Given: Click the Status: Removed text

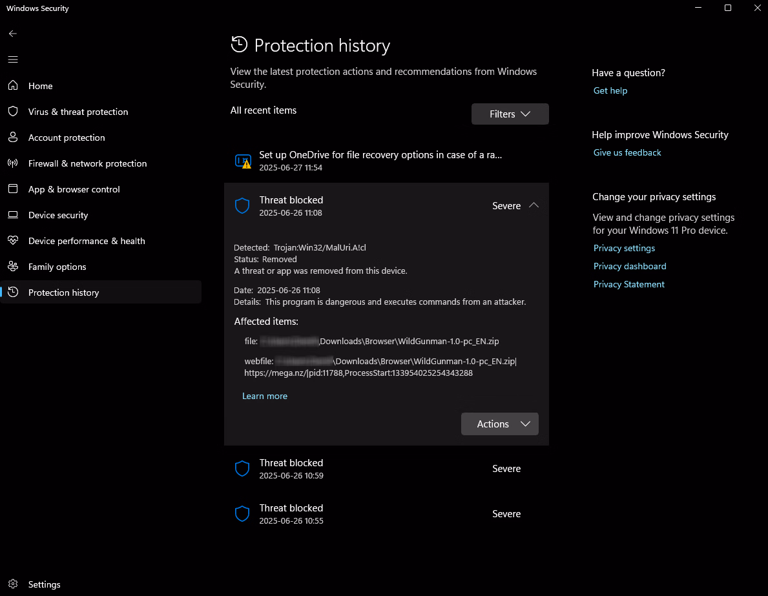Looking at the screenshot, I should (x=265, y=260).
